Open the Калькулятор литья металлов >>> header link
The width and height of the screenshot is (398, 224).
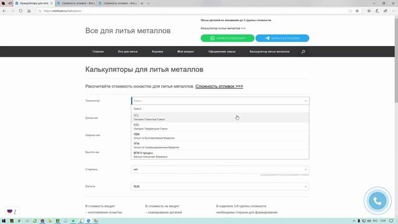tap(223, 29)
